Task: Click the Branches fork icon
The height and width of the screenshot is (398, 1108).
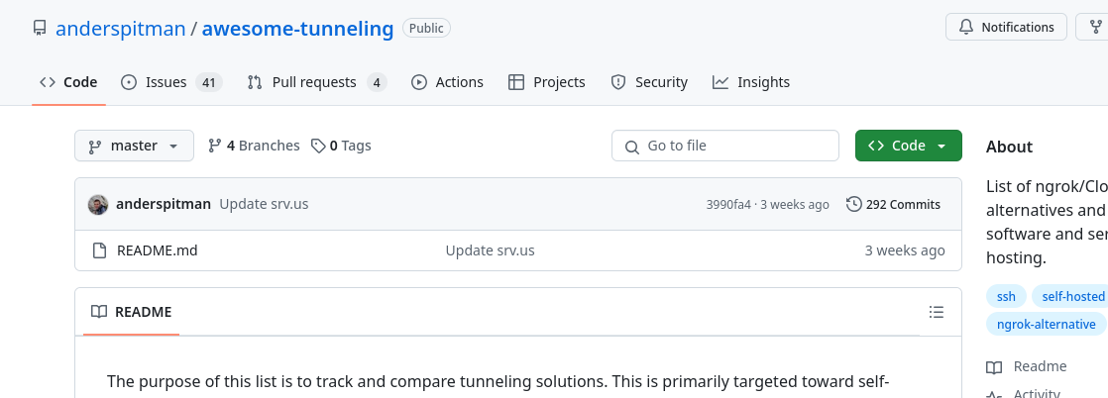Action: [214, 146]
